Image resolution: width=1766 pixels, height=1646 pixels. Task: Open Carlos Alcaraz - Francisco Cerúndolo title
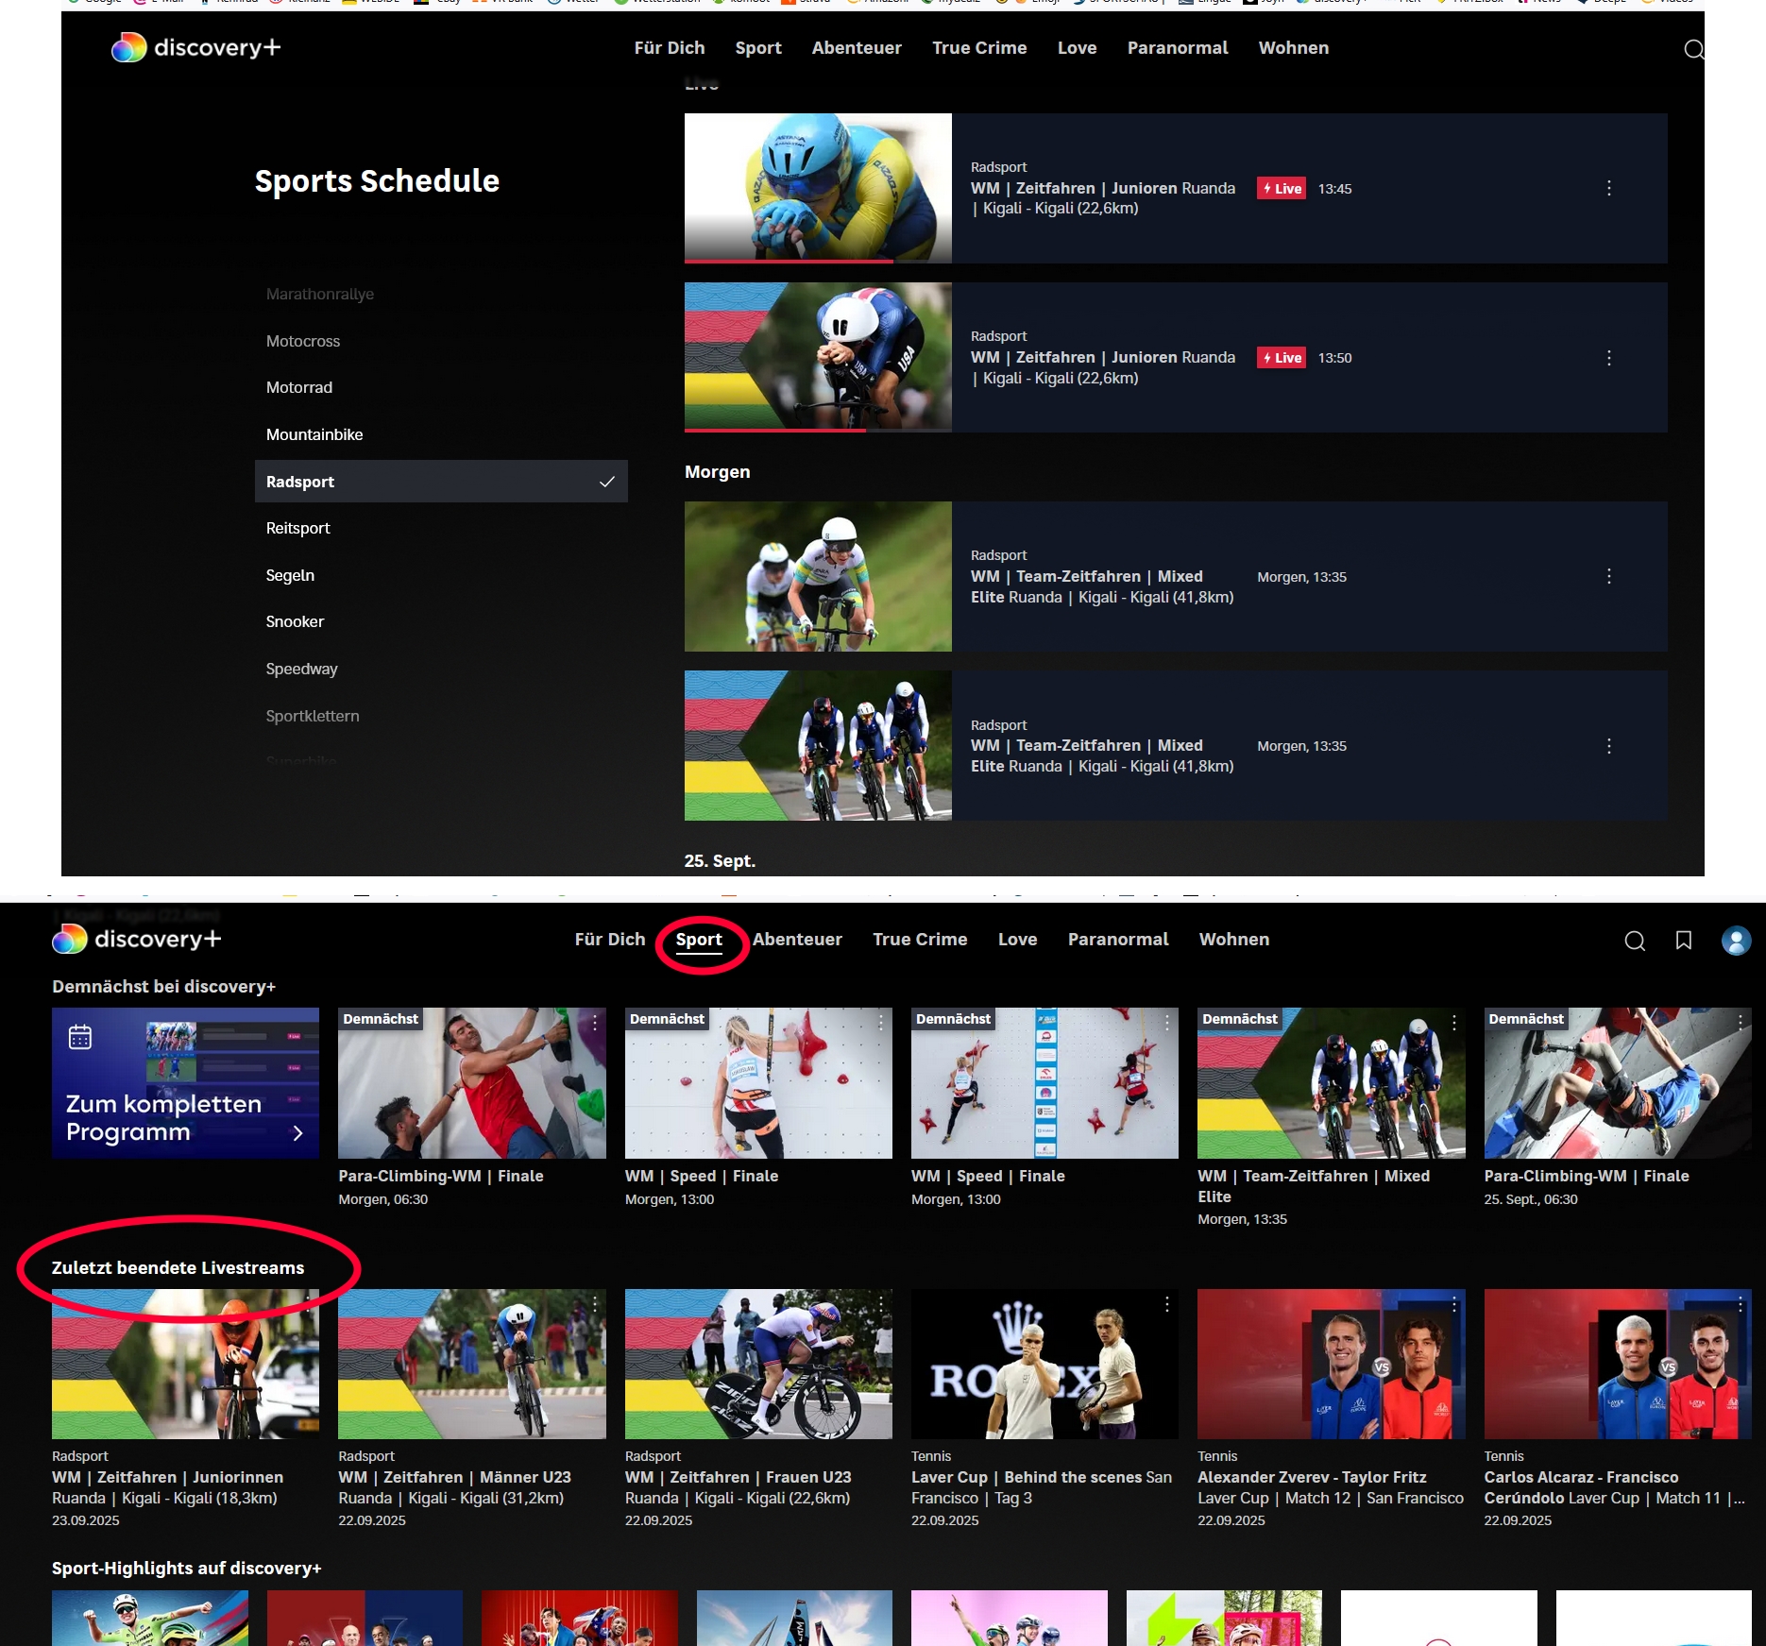click(1581, 1487)
